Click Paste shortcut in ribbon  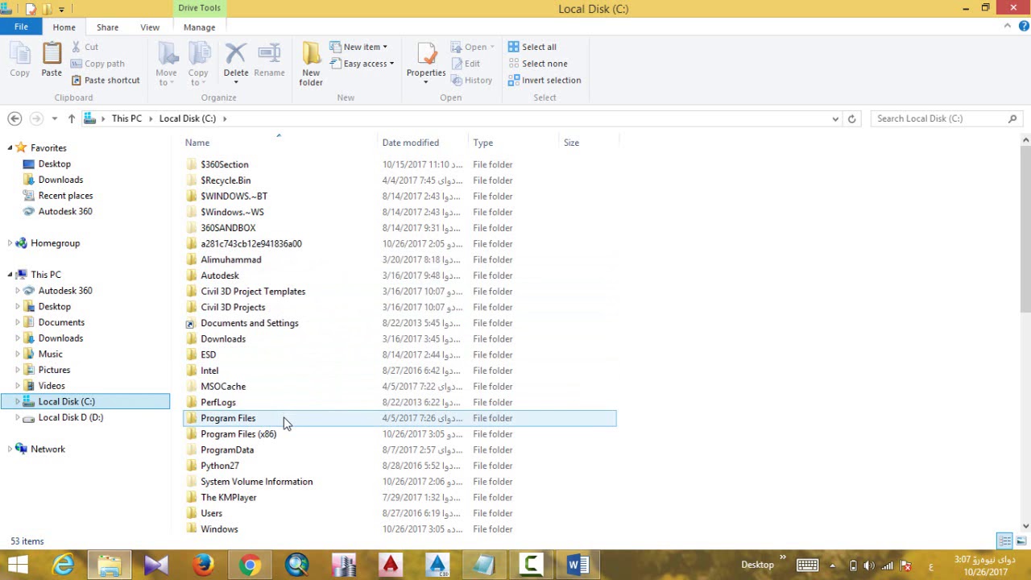pos(105,80)
